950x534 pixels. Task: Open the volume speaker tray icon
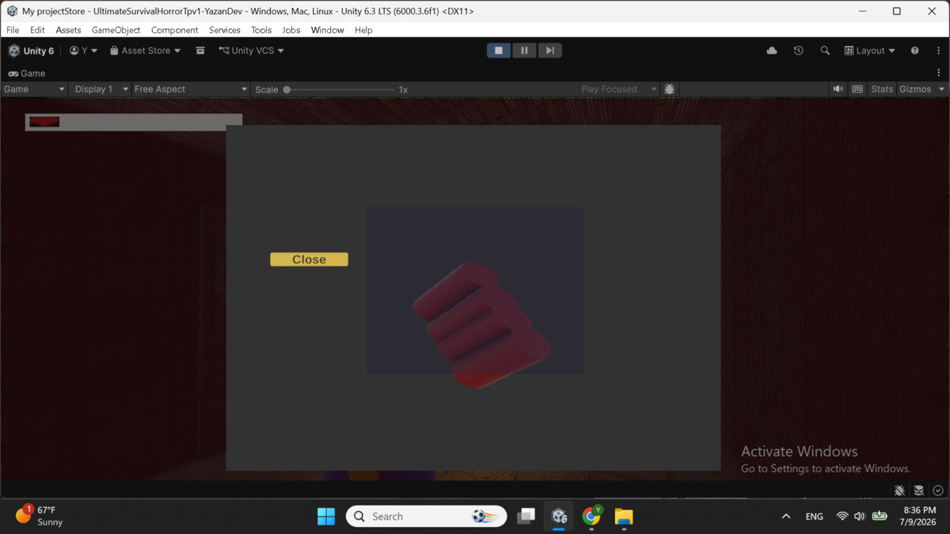[x=860, y=517]
